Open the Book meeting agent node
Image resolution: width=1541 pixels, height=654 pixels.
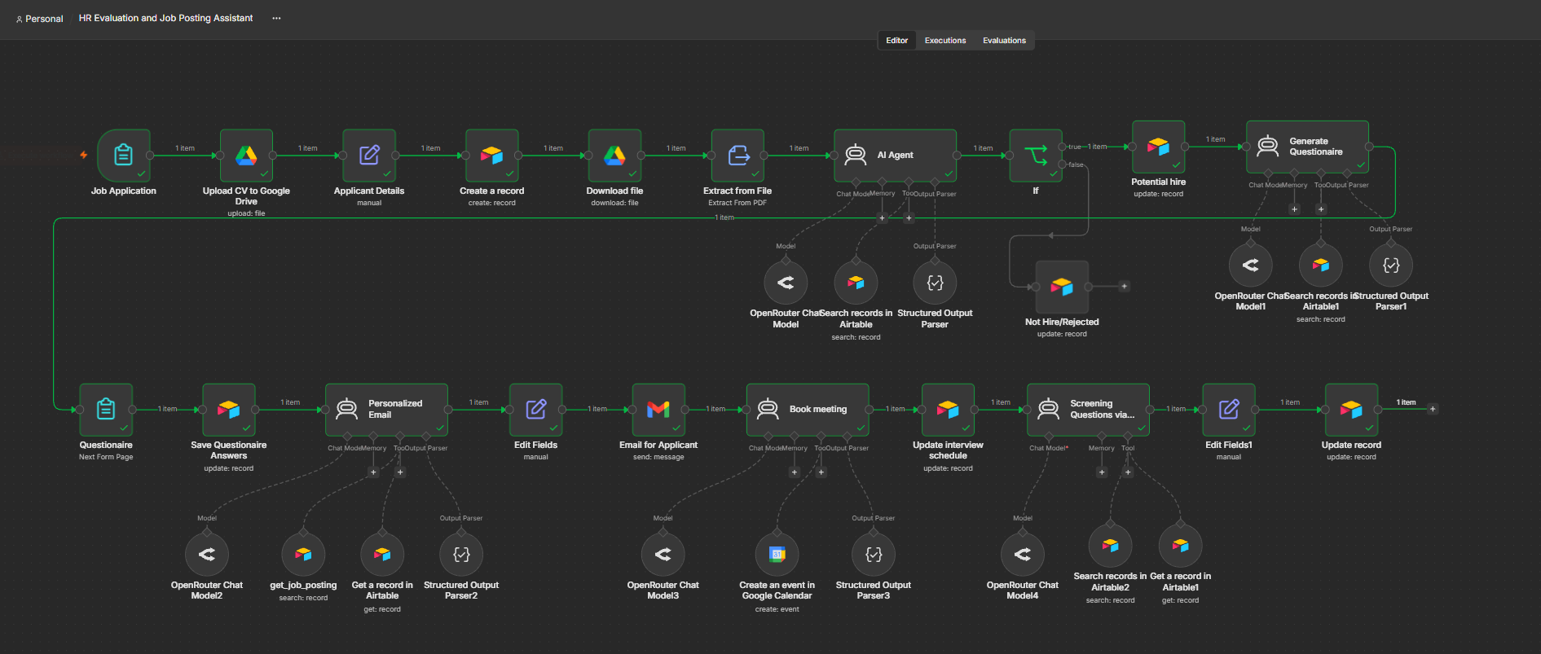point(808,409)
